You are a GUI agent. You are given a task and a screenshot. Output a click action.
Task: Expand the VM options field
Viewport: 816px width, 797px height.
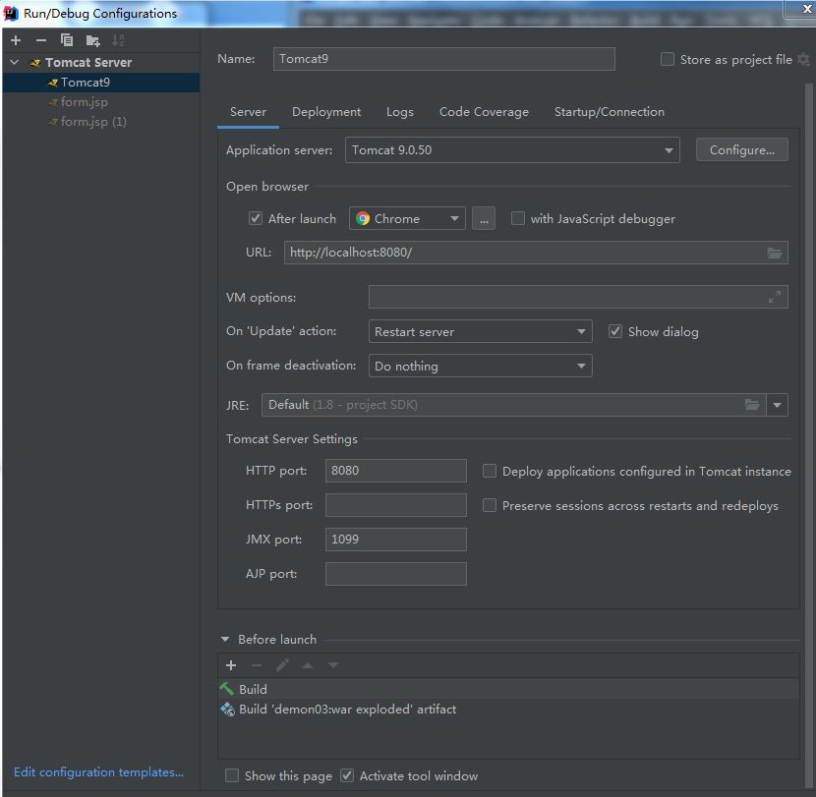pos(775,297)
